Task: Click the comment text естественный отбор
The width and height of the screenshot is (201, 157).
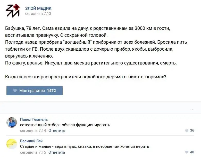Action: point(65,125)
